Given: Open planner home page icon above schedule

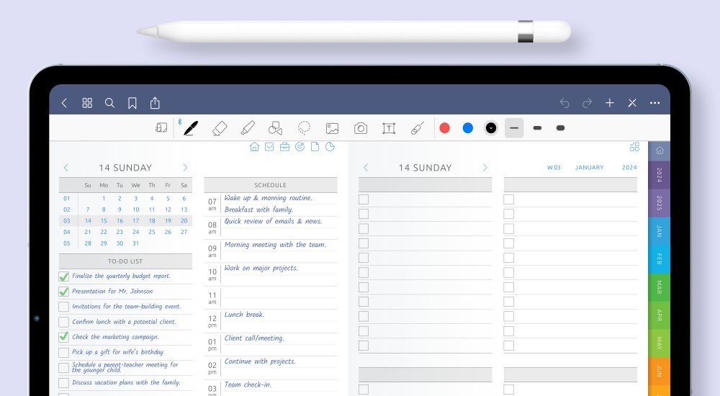Looking at the screenshot, I should [254, 147].
